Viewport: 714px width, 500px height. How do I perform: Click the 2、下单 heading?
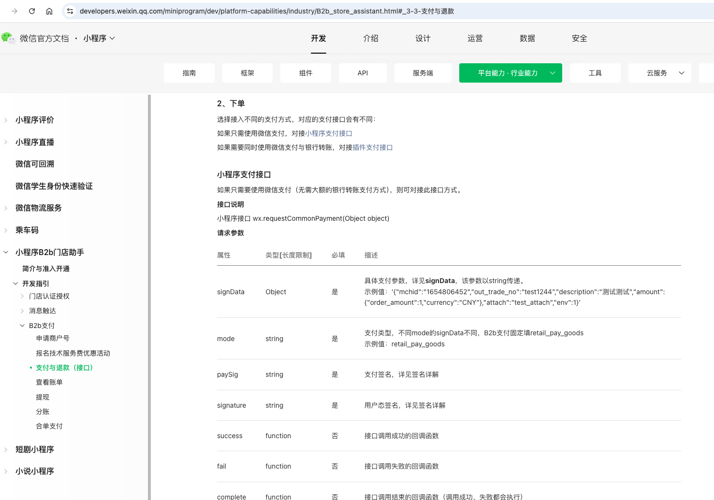[231, 103]
